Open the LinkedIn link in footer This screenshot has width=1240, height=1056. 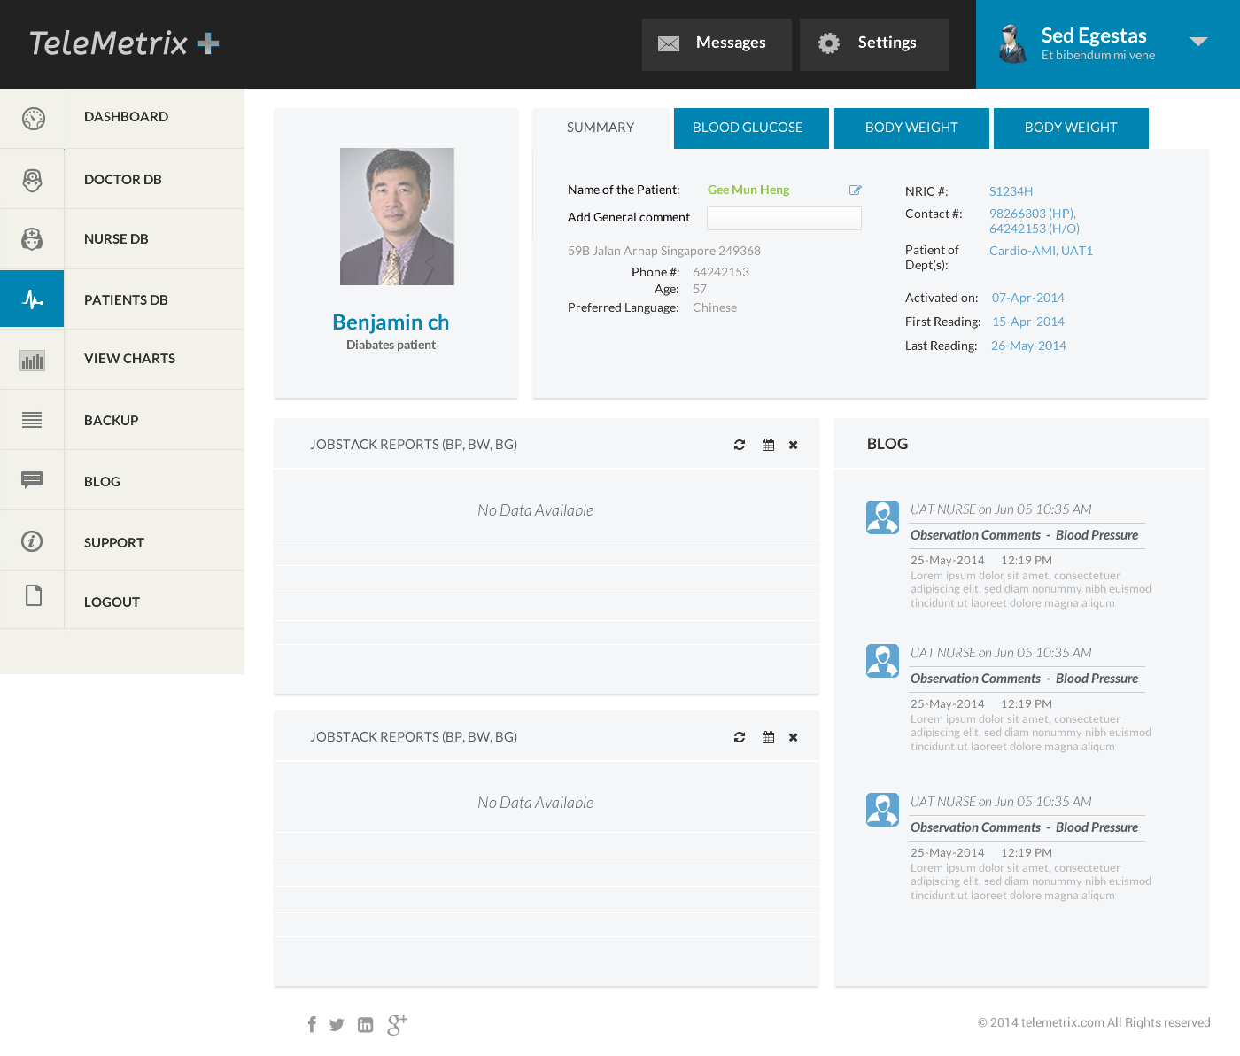click(365, 1025)
